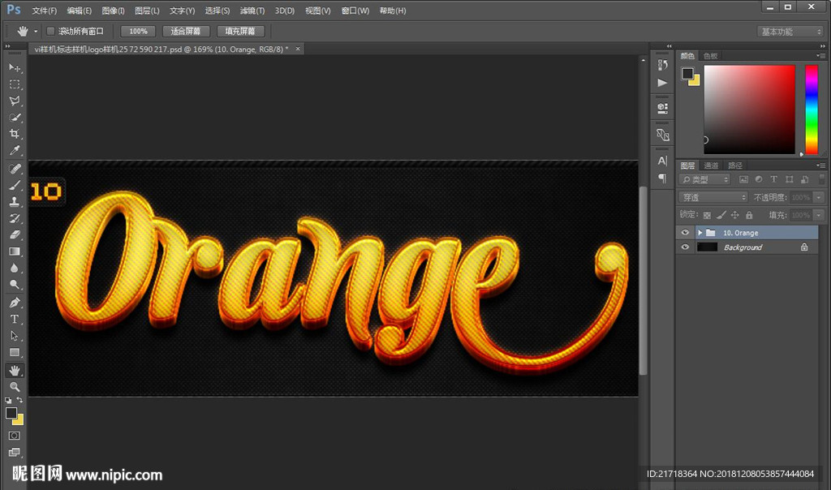This screenshot has height=490, width=831.
Task: Enable the 滚动所有窗口 checkbox
Action: click(x=50, y=31)
